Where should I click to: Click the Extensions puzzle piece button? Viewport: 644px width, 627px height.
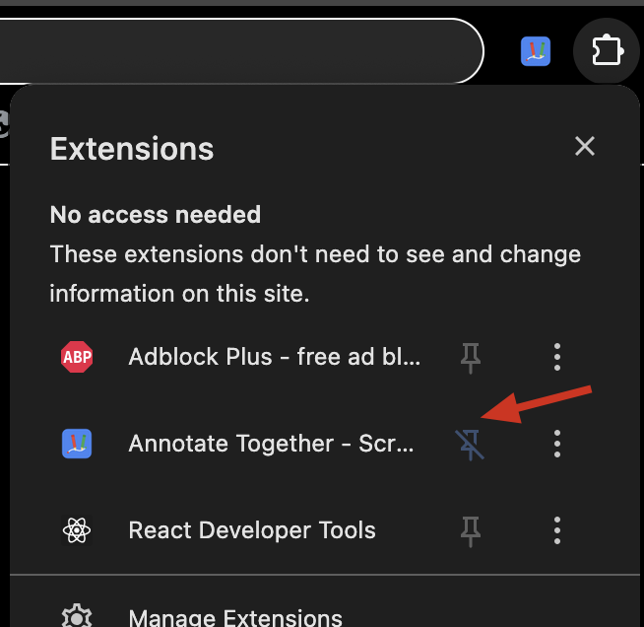(x=607, y=51)
